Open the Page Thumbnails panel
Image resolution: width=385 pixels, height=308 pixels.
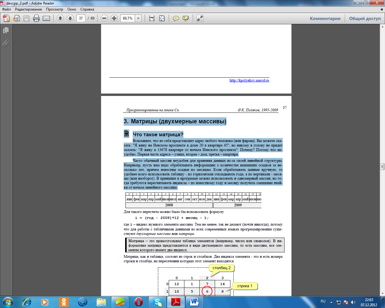[x=6, y=30]
